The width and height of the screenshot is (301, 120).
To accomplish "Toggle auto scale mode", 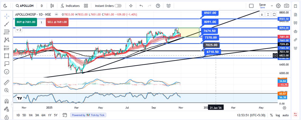I will (x=285, y=115).
